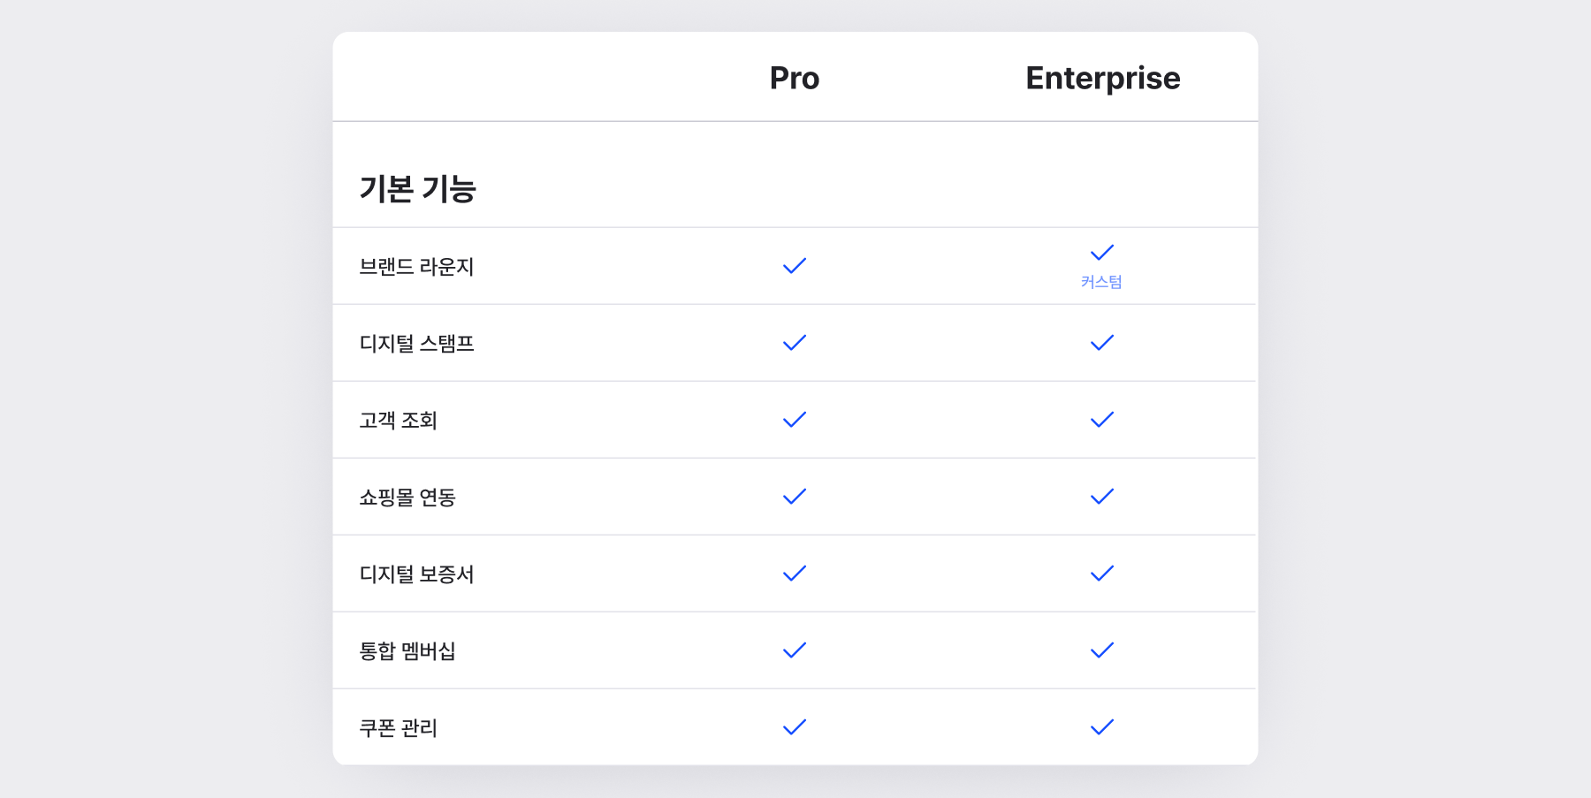
Task: Click the Enterprise checkmark for 고객 조회
Action: coord(1102,420)
